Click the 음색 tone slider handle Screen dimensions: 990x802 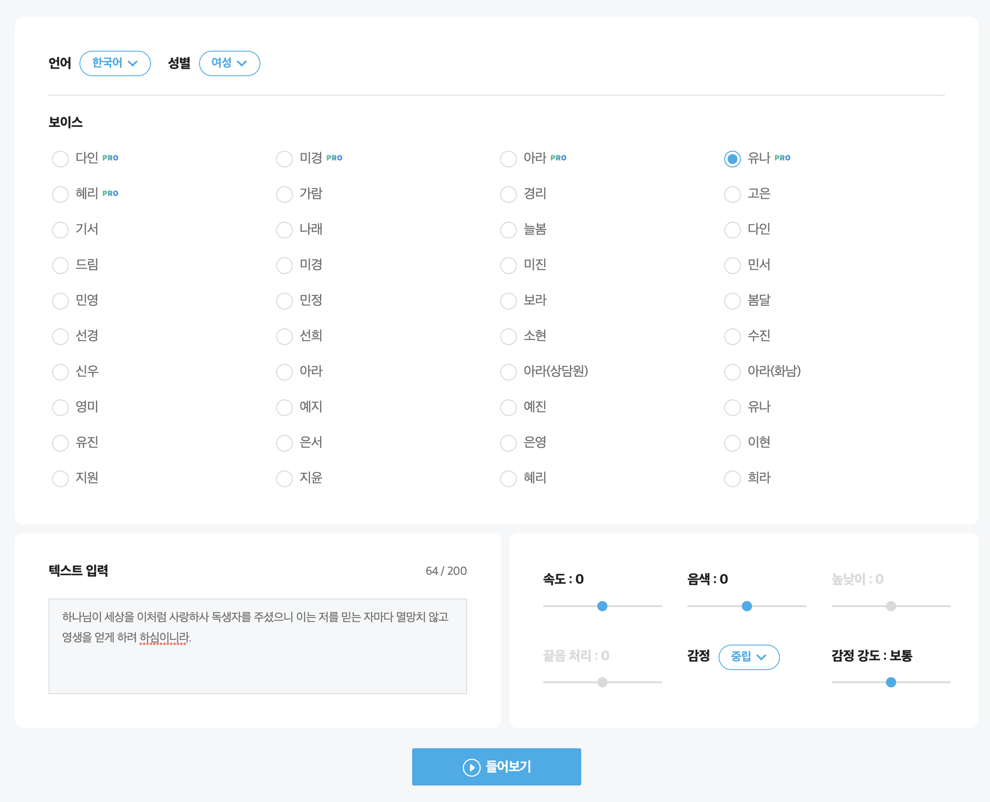coord(747,606)
